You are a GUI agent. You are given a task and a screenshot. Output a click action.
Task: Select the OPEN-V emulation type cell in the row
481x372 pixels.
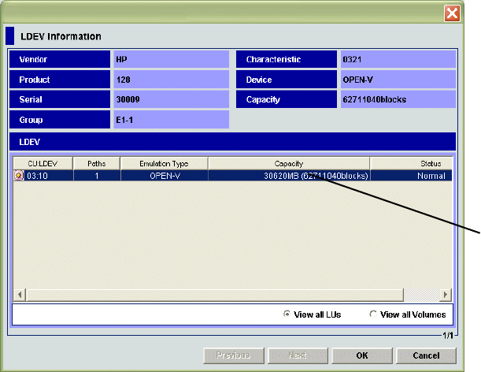(x=165, y=177)
